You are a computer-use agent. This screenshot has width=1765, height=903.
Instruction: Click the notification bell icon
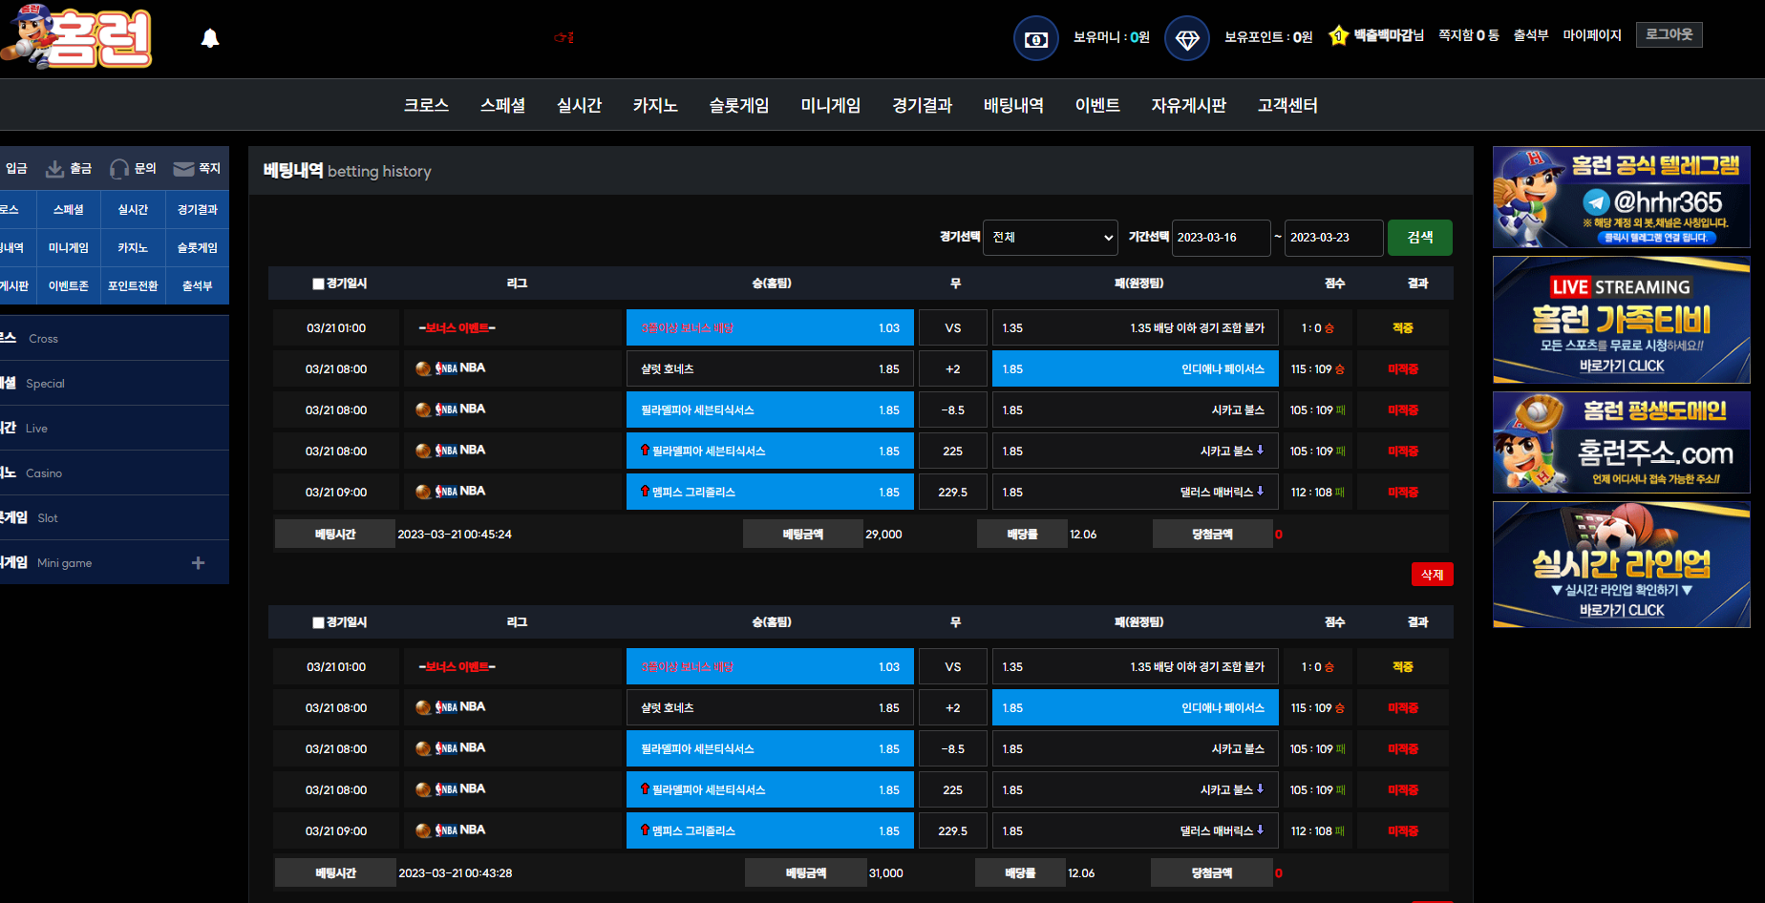coord(210,38)
